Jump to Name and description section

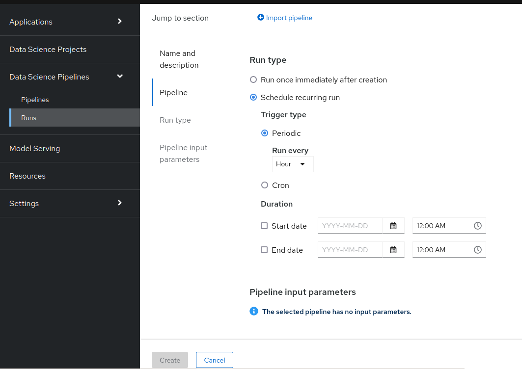click(179, 59)
